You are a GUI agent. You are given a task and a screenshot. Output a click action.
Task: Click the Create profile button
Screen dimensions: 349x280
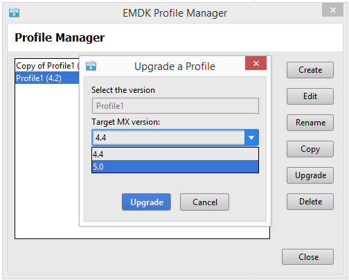[310, 70]
